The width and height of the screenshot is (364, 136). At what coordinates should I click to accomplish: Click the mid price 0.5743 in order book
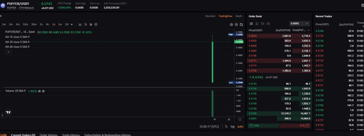tap(257, 77)
